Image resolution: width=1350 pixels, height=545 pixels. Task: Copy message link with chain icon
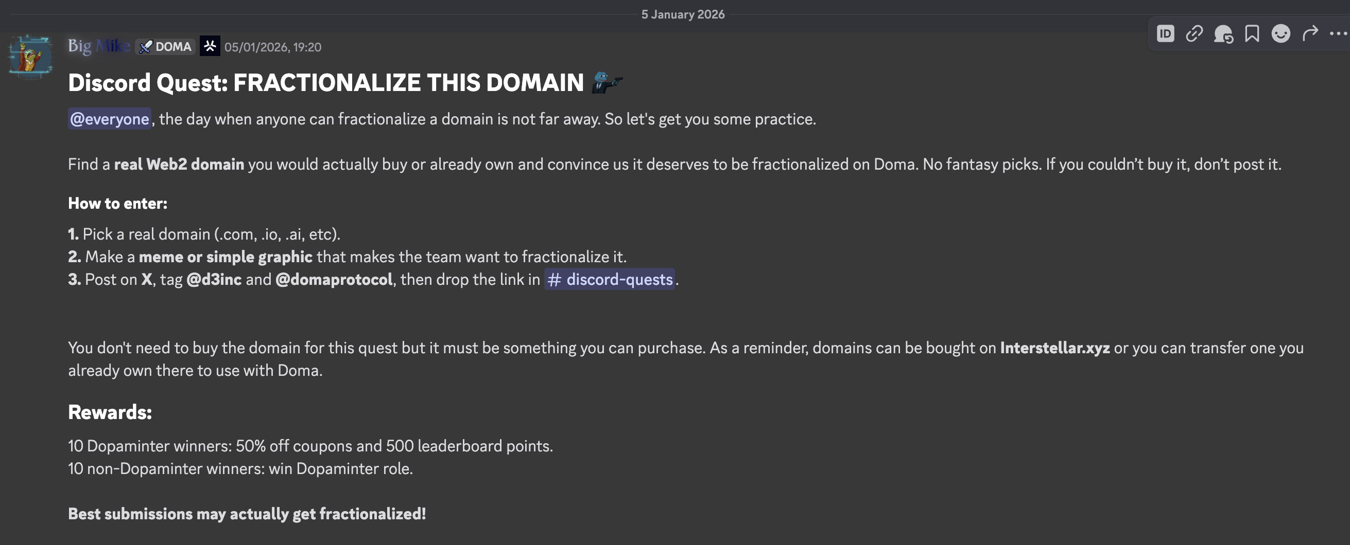tap(1195, 34)
